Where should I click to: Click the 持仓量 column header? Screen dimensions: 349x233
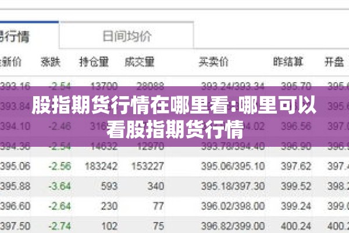coord(94,62)
